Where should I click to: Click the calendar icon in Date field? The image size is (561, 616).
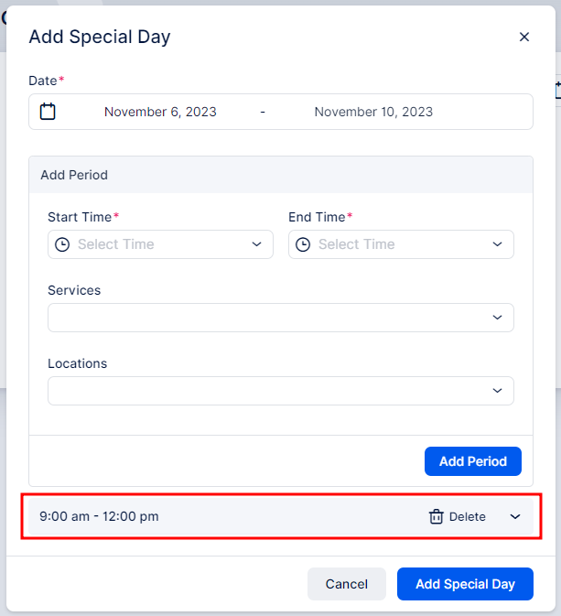(48, 112)
